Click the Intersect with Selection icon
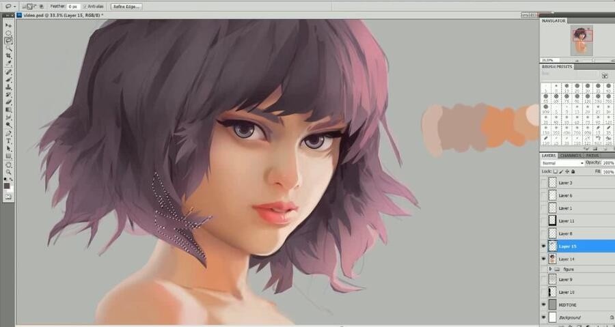Image resolution: width=615 pixels, height=327 pixels. [41, 6]
